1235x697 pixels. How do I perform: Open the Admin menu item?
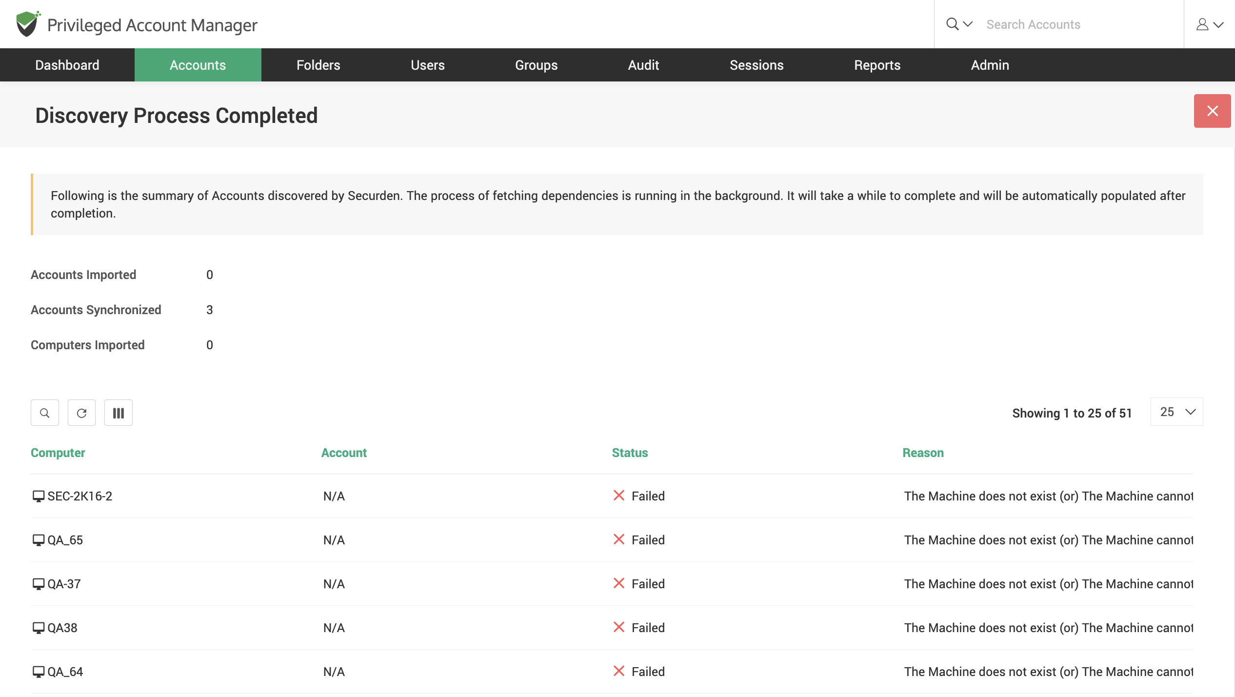[x=990, y=64]
